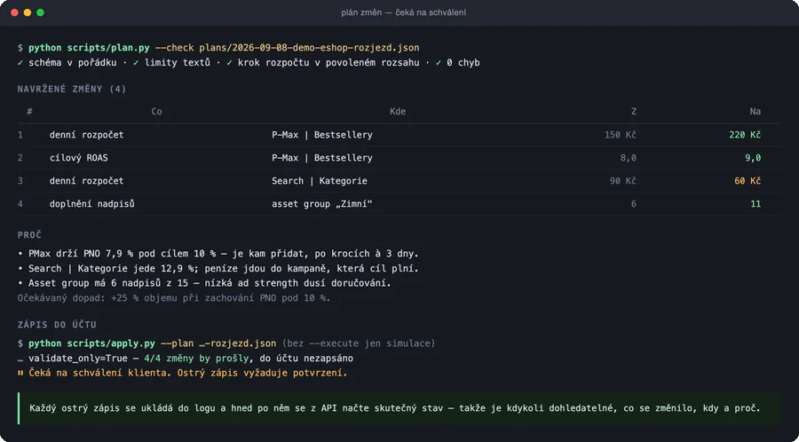Screen dimensions: 799x442
Task: Click the "validate_only=True" text
Action: 78,359
